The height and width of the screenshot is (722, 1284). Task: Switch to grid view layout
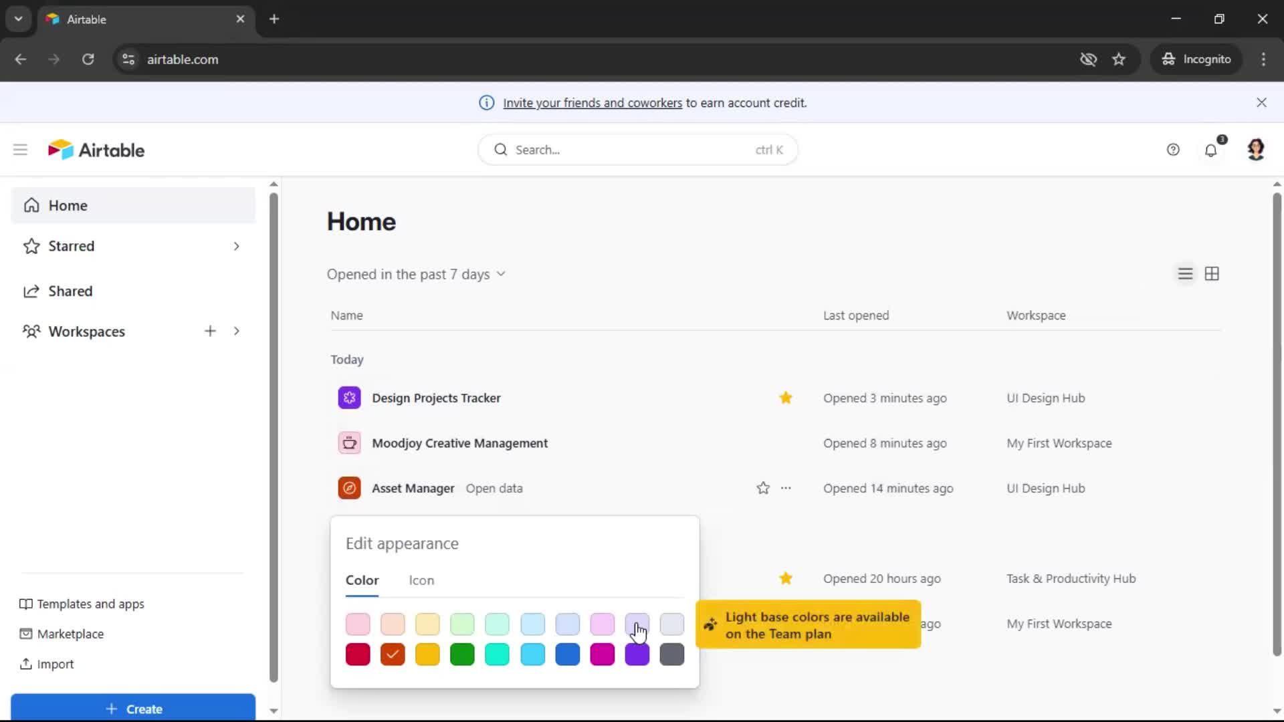1212,274
